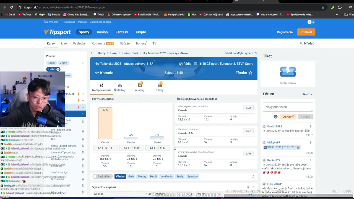Pin Česká Tipsport extraliga league
354x199 pixels.
point(83,146)
